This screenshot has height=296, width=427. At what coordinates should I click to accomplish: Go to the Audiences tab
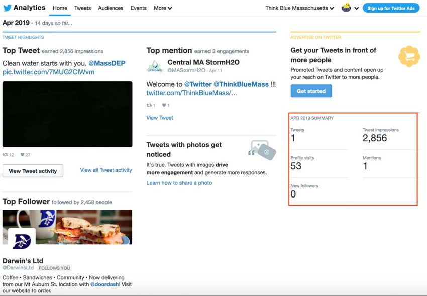pyautogui.click(x=111, y=8)
